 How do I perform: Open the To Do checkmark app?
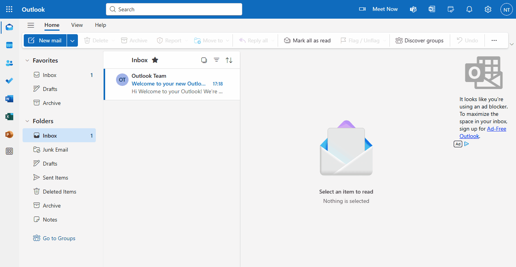9,81
